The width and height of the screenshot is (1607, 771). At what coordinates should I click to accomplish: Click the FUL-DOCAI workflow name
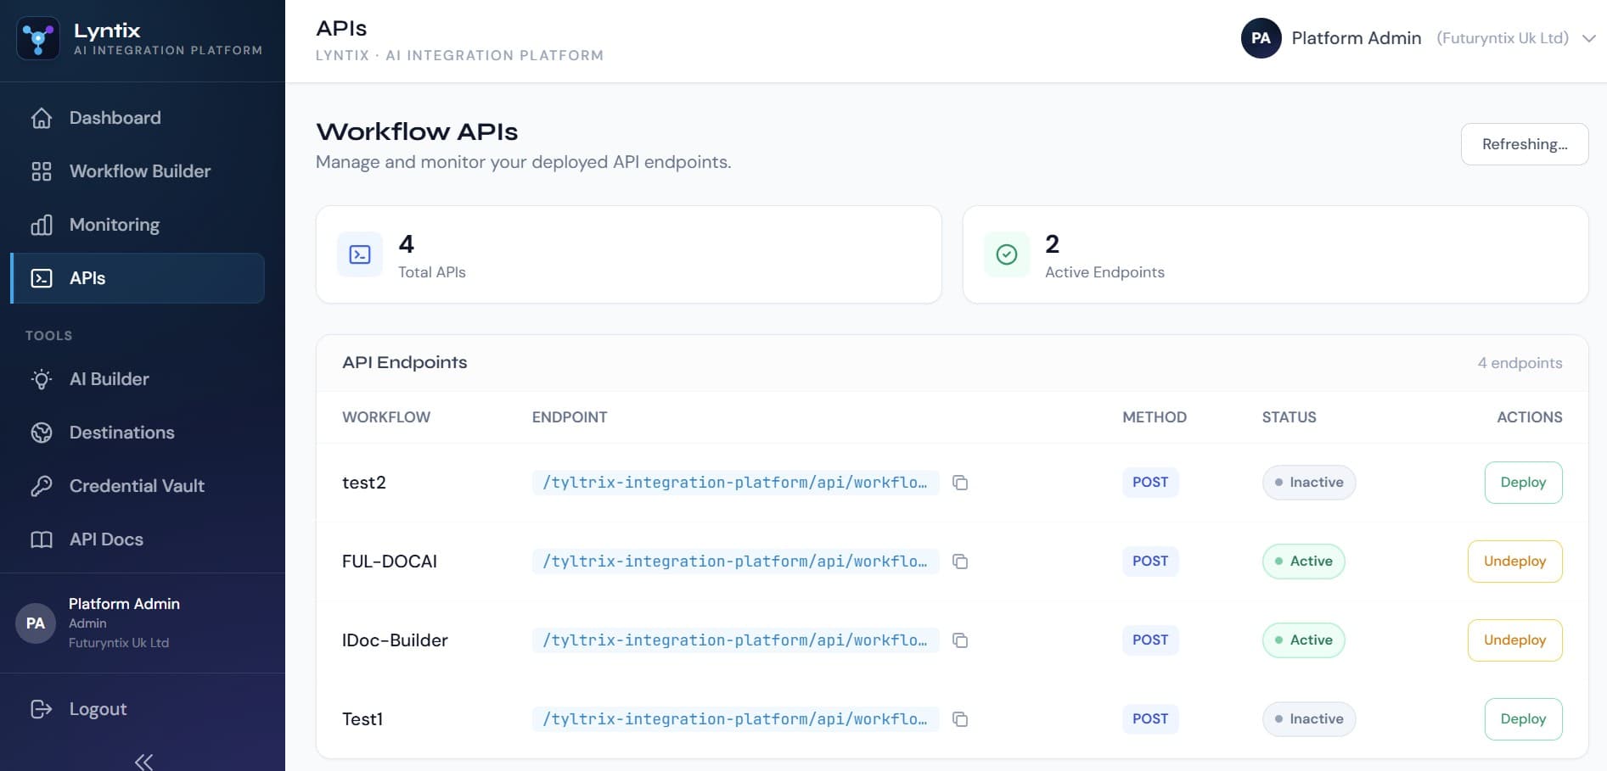(390, 561)
